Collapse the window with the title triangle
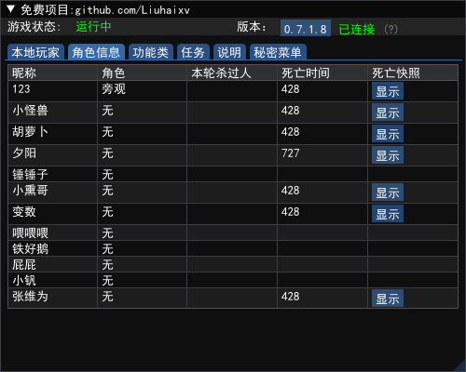The image size is (466, 372). coord(10,9)
